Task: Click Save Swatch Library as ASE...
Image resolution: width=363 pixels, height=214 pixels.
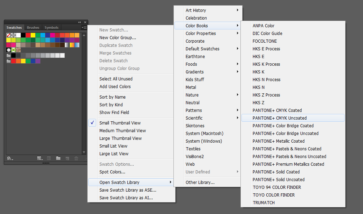Action: (x=128, y=190)
